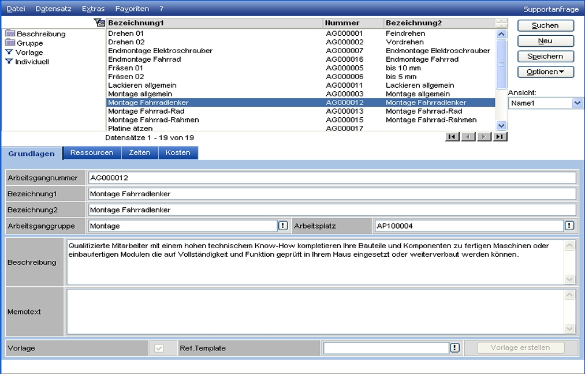The width and height of the screenshot is (585, 374).
Task: Open the question mark help menu
Action: 161,9
